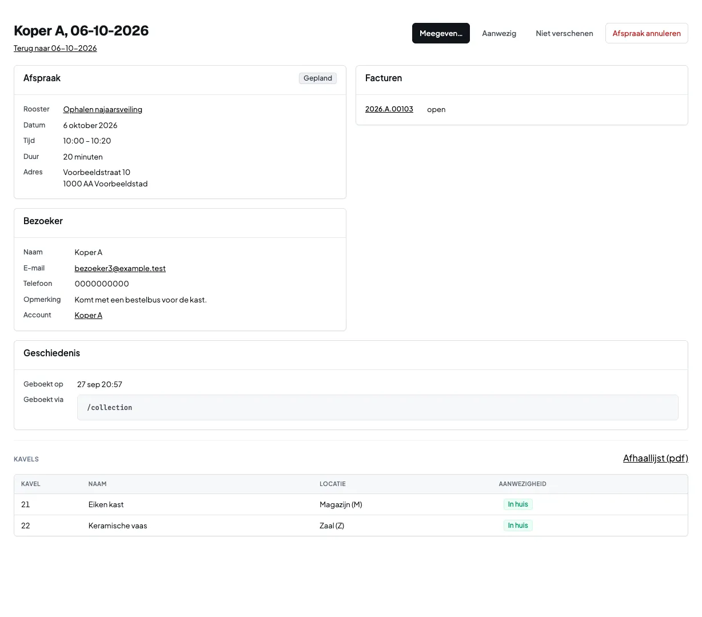Open the Ophalen najaarsveiling rooster link
Image resolution: width=702 pixels, height=617 pixels.
tap(103, 109)
